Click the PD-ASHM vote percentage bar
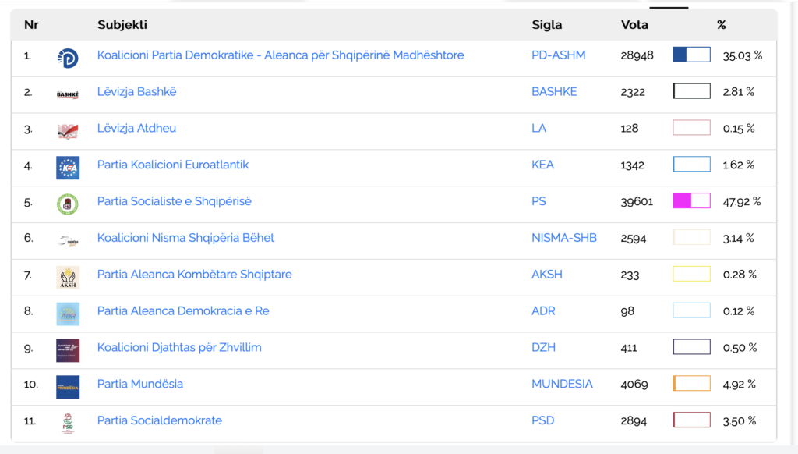This screenshot has width=798, height=454. 691,55
